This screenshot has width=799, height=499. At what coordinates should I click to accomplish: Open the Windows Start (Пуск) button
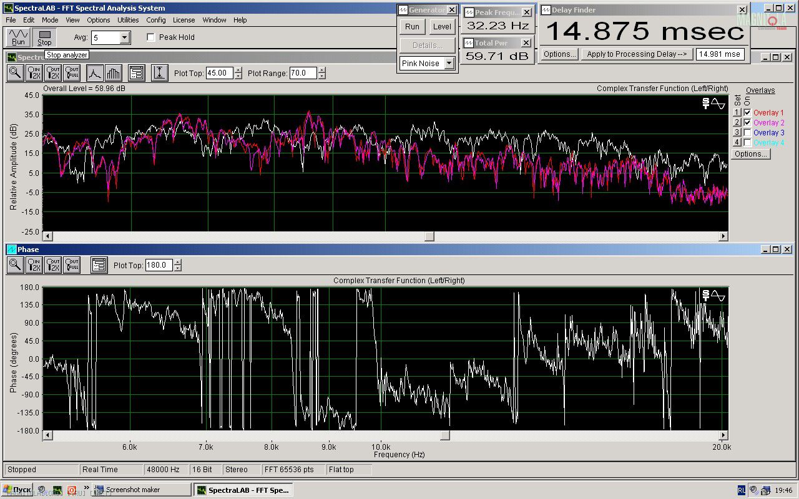(17, 490)
